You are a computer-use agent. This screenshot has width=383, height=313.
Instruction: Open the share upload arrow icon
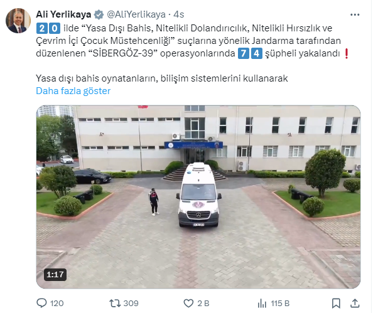point(355,303)
